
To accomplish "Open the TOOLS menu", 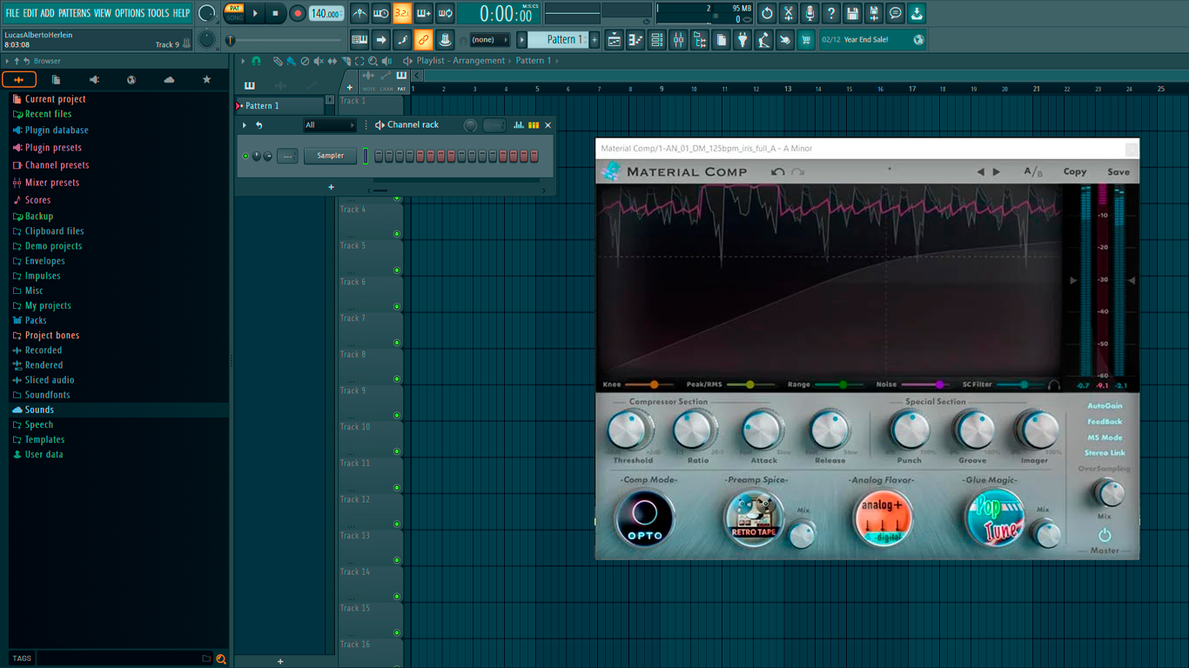I will pyautogui.click(x=158, y=13).
